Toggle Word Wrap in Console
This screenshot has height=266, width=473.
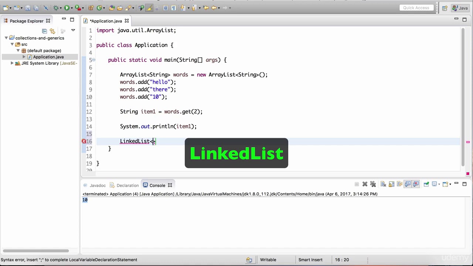[399, 184]
